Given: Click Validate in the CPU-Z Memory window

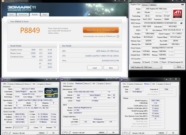Looking at the screenshot, I should [161, 133].
